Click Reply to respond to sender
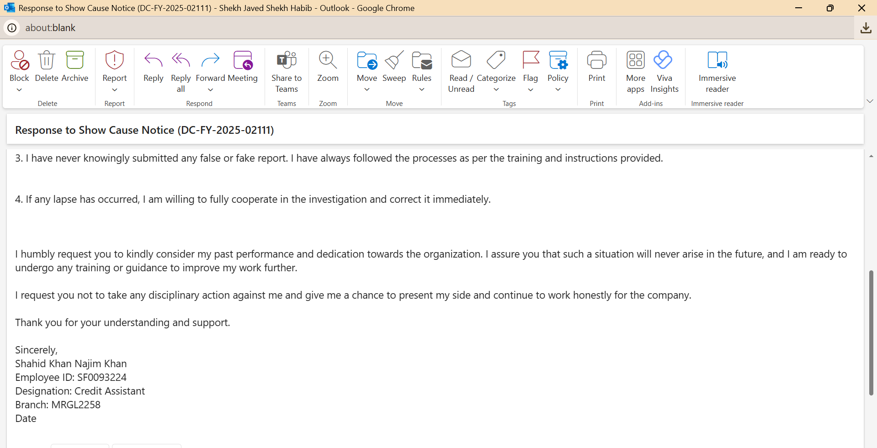The width and height of the screenshot is (877, 448). coord(153,67)
